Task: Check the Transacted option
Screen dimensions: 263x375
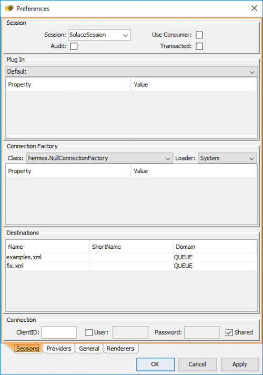Action: pyautogui.click(x=199, y=46)
